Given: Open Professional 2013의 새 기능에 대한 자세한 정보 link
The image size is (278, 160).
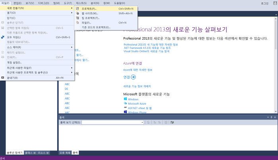Looking at the screenshot, I should click(151, 44).
